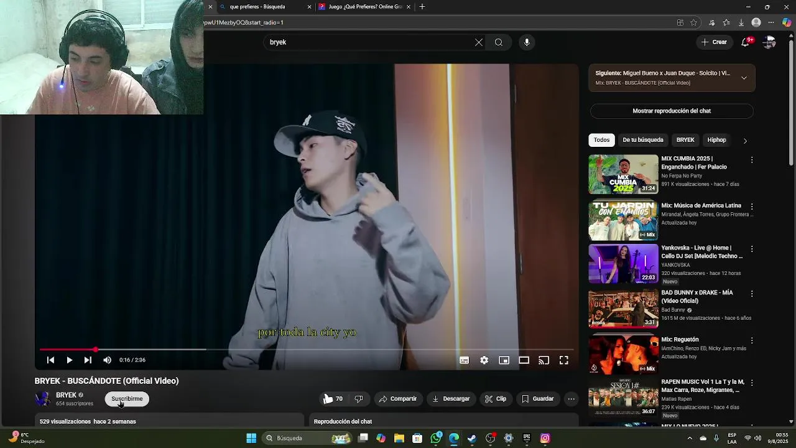
Task: Open the Crear create menu
Action: 714,42
